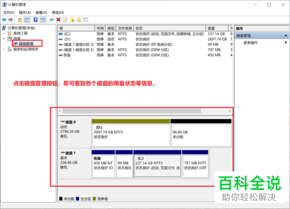Collapse the 存储 tree node
Image resolution: width=290 pixels, height=209 pixels.
coord(4,38)
